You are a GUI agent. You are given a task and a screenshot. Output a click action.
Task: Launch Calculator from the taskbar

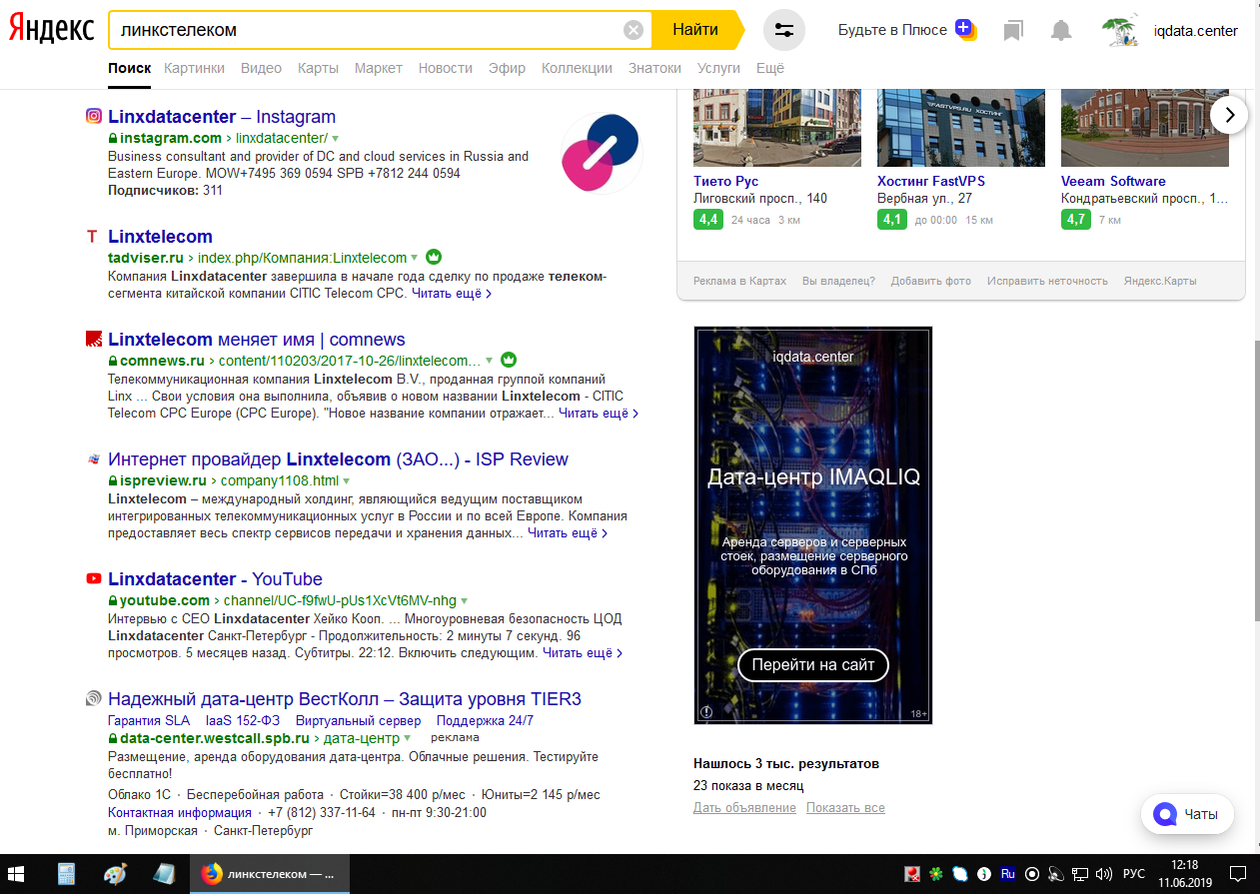tap(67, 873)
